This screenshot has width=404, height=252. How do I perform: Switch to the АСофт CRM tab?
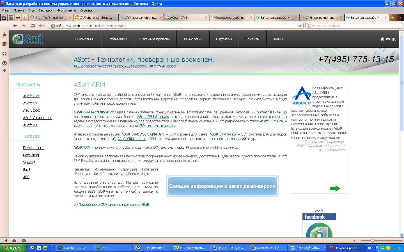[186, 17]
